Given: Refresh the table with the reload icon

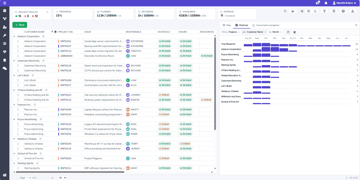Looking at the screenshot, I should [52, 178].
